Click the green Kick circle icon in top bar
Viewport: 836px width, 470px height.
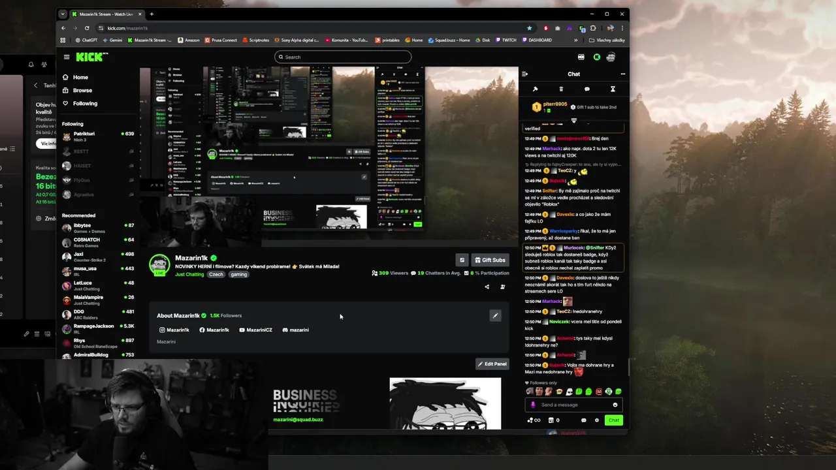[x=596, y=57]
